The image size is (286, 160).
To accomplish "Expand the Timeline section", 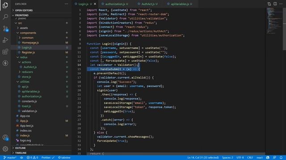I will (41, 153).
